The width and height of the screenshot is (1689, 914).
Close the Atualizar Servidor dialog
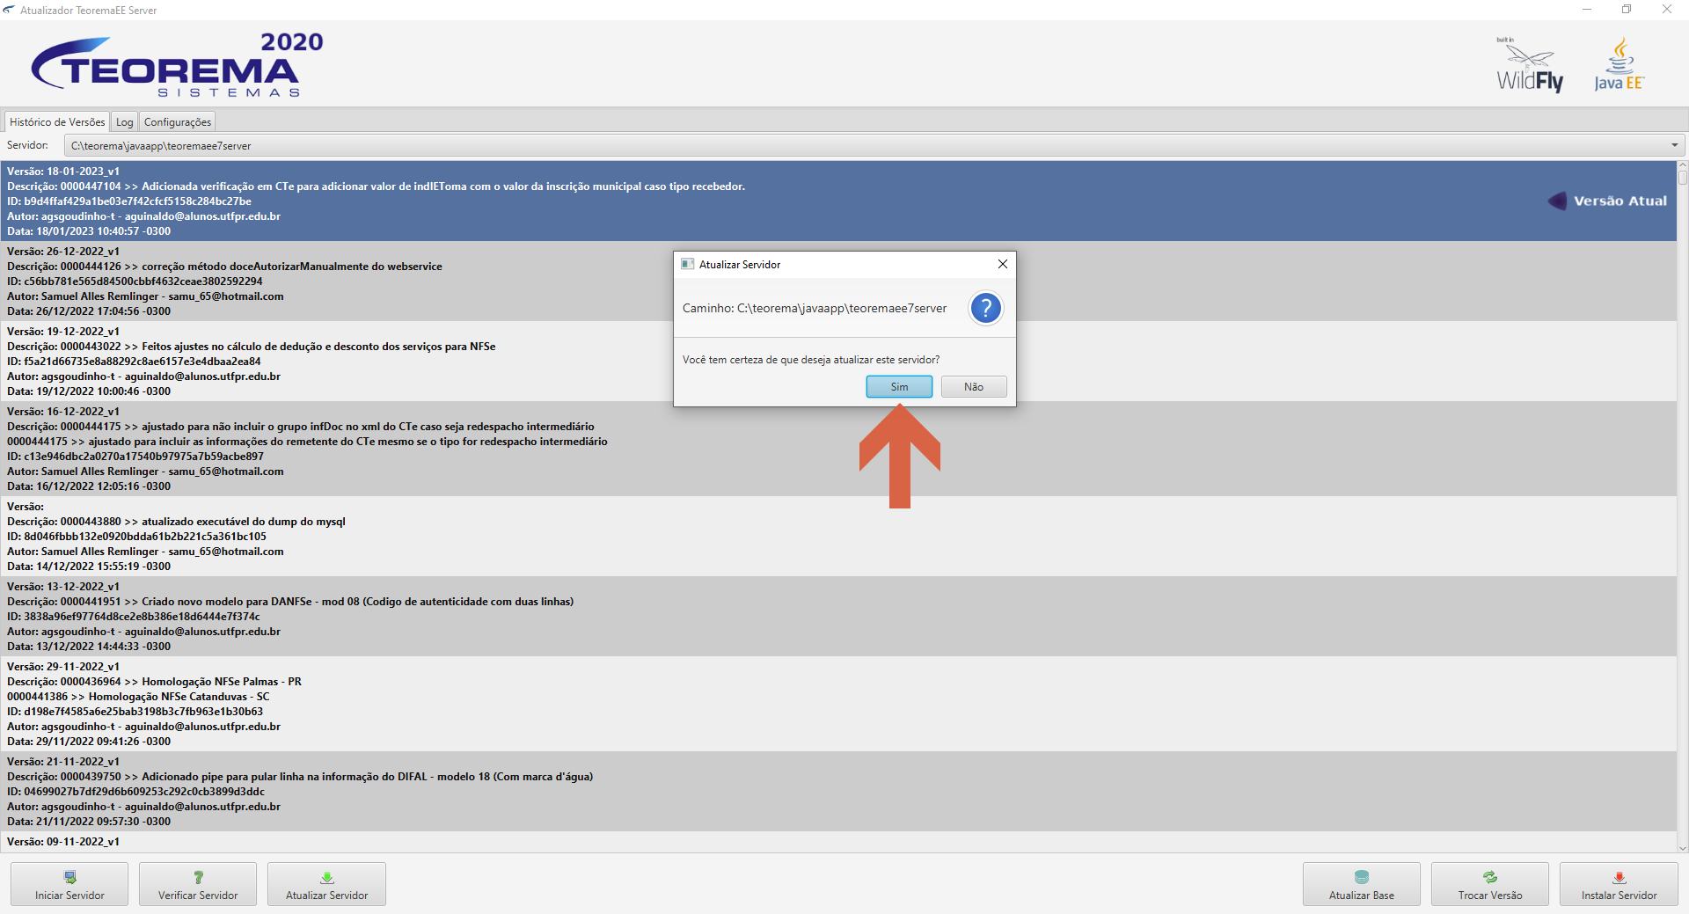pos(1002,264)
